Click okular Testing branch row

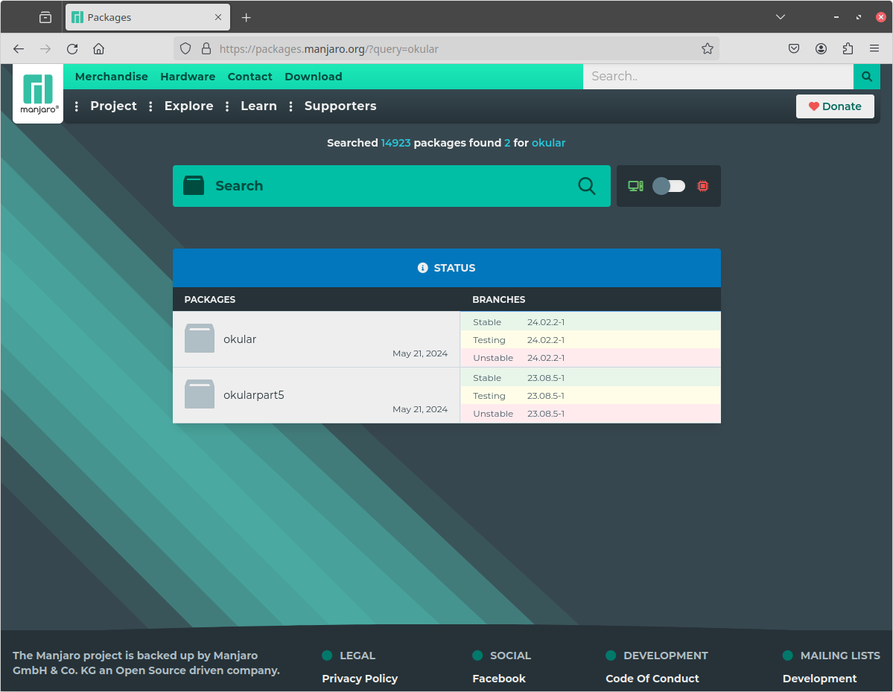(590, 340)
